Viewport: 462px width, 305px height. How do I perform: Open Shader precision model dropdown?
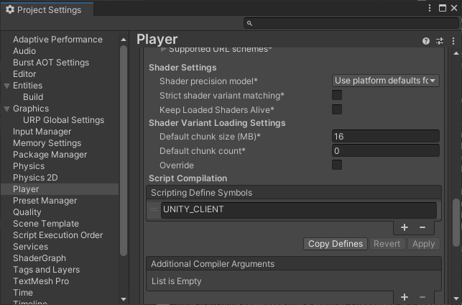coord(385,81)
